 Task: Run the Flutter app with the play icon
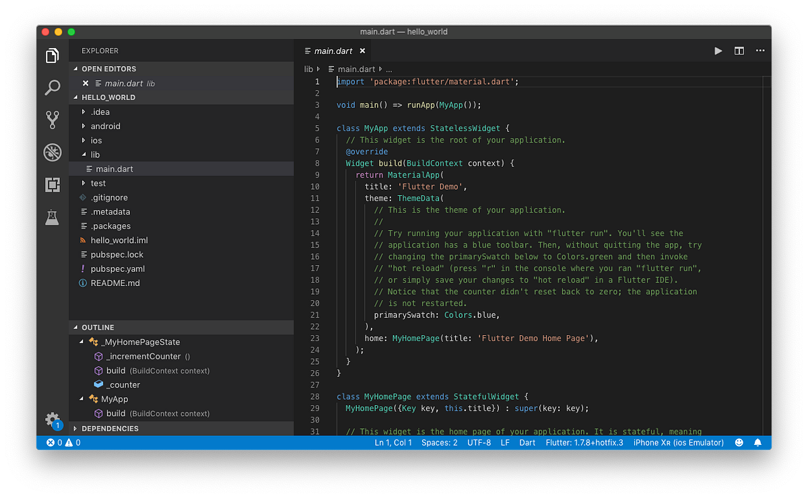click(718, 50)
